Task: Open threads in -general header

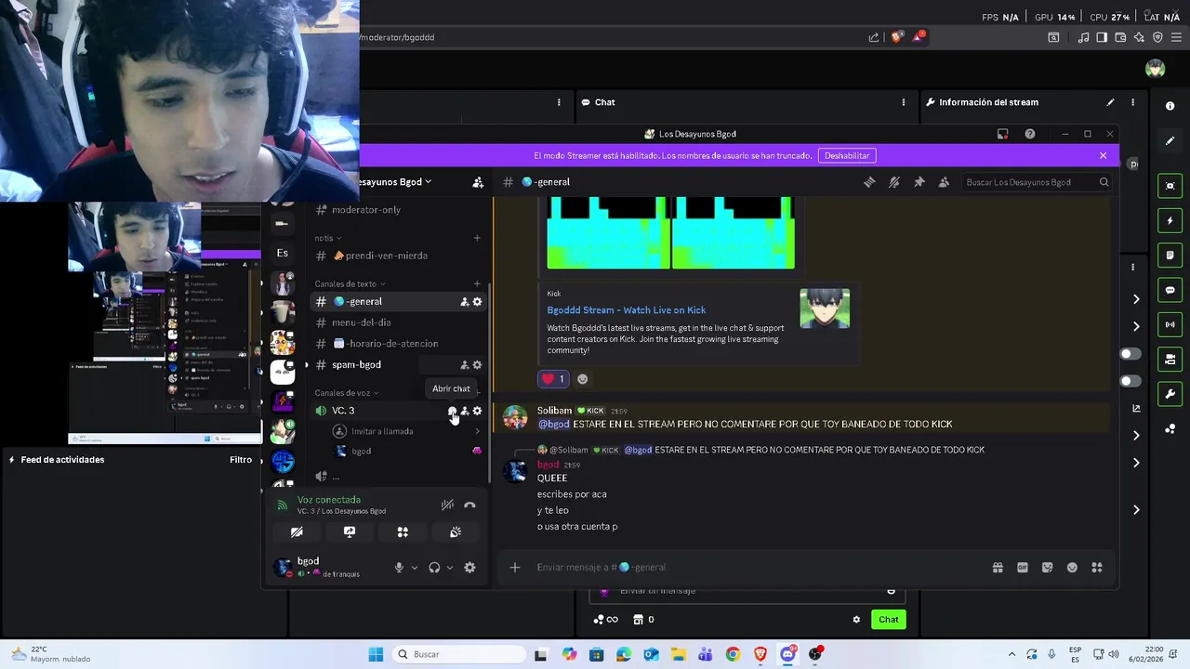Action: [869, 182]
